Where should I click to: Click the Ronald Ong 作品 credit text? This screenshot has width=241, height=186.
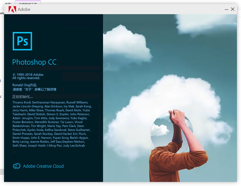(x=24, y=85)
